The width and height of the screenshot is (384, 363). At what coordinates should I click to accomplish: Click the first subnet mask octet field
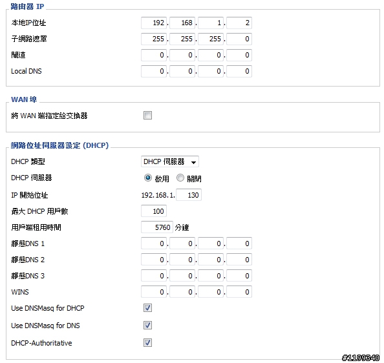(x=154, y=39)
